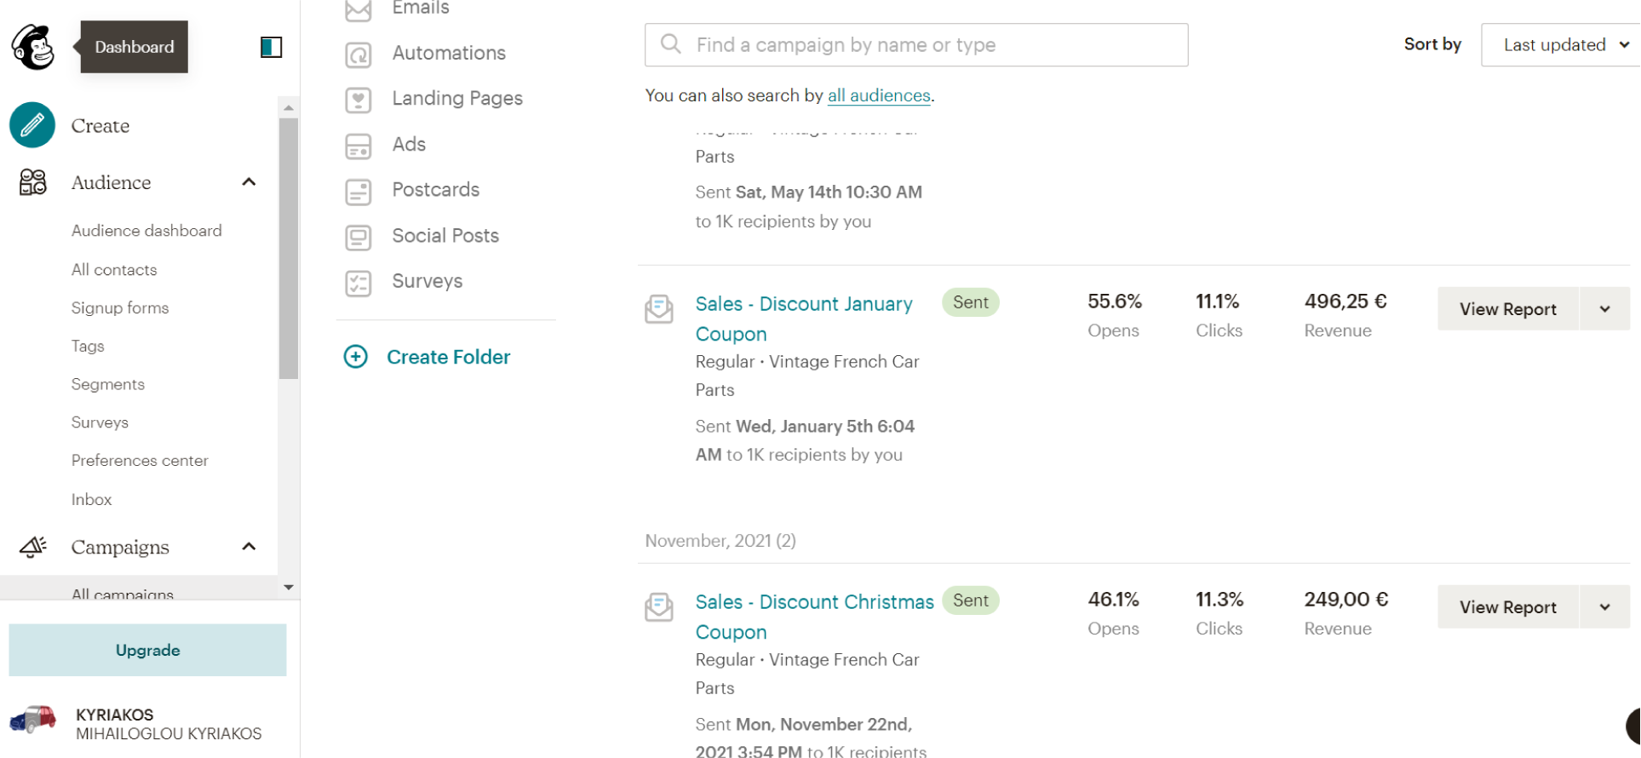The width and height of the screenshot is (1641, 758).
Task: Open dropdown next to January Coupon View Report
Action: click(1604, 309)
